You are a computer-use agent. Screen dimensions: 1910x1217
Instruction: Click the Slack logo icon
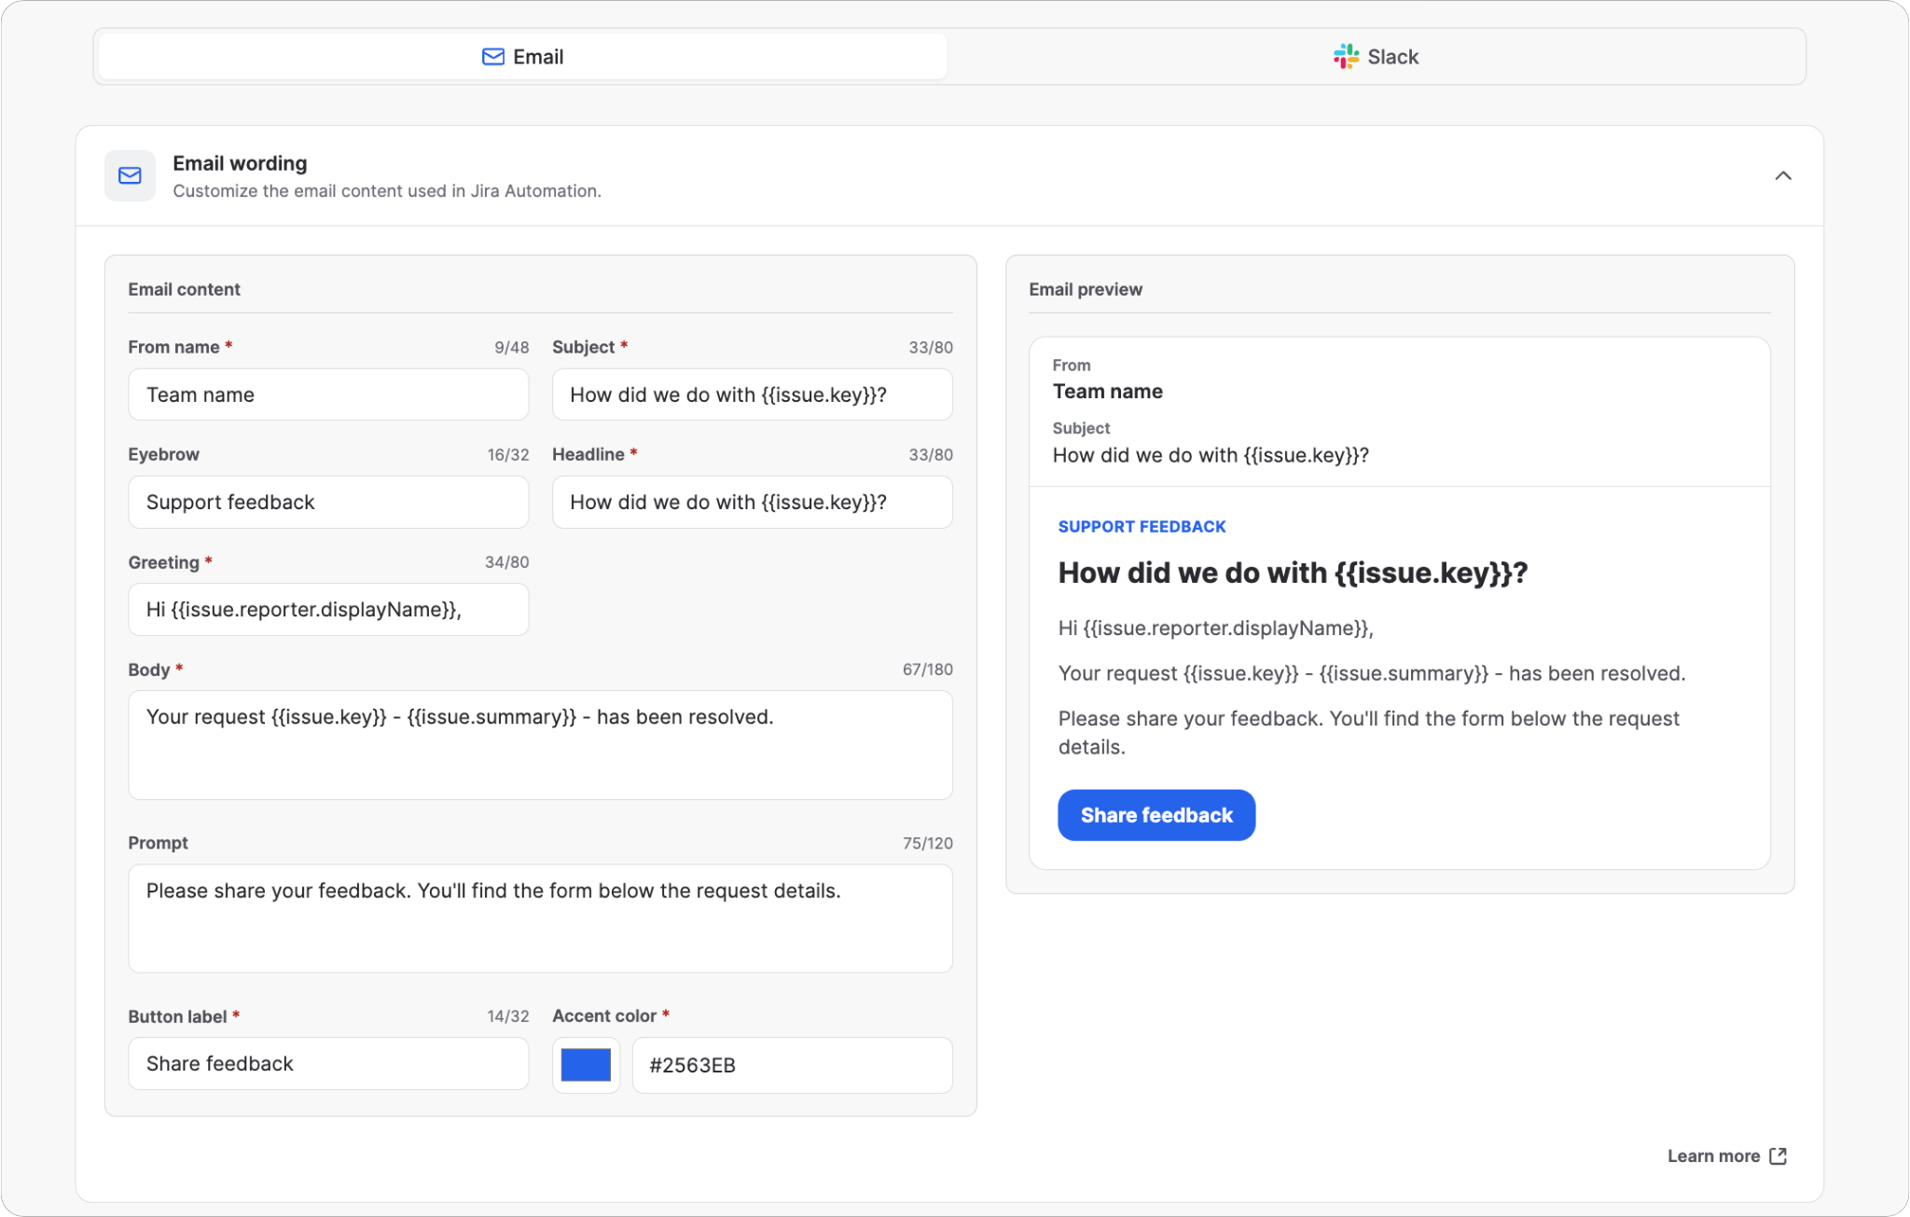[x=1345, y=57]
